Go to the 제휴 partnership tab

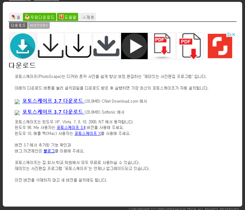point(88,17)
